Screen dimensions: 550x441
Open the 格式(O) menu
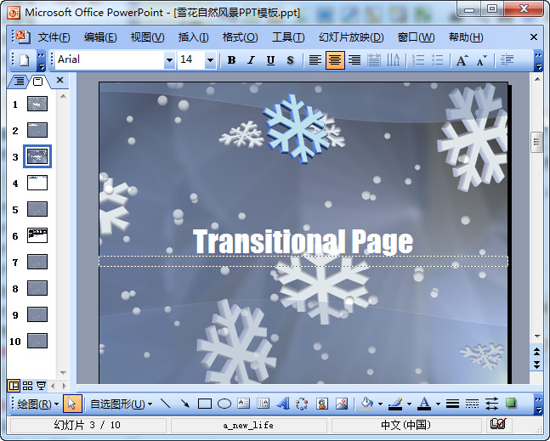[x=241, y=37]
